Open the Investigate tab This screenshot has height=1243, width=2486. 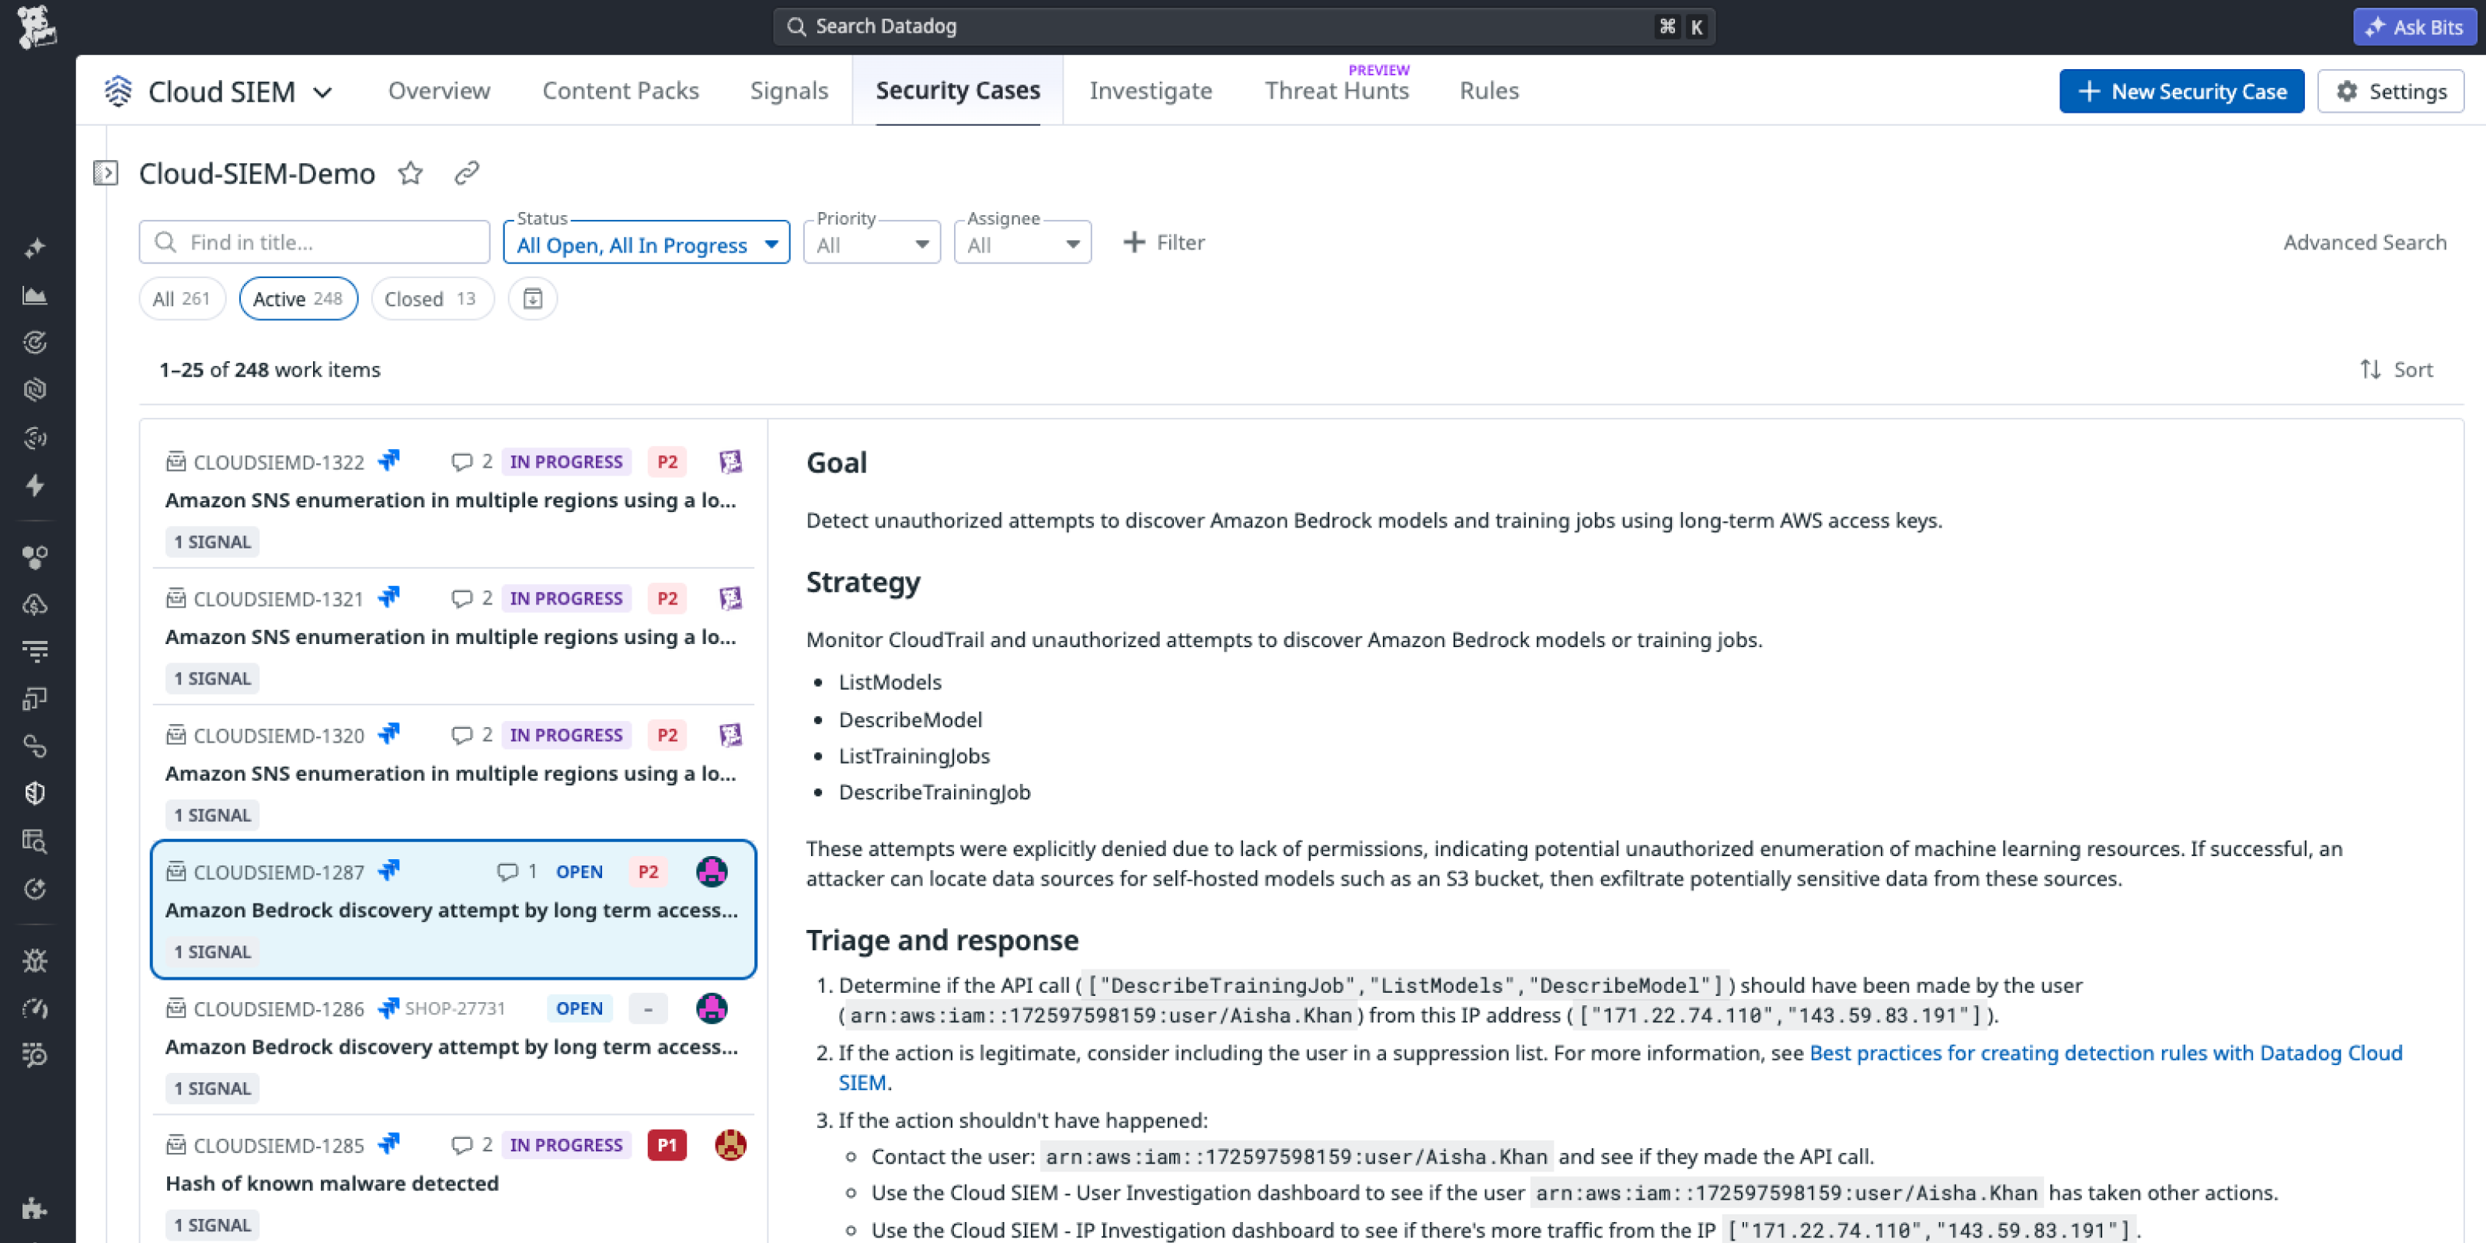pos(1151,91)
